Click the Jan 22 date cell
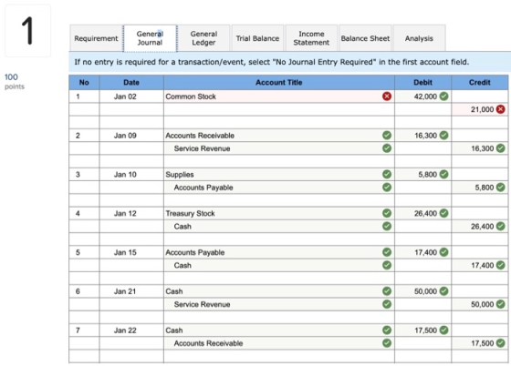Image resolution: width=511 pixels, height=366 pixels. (x=131, y=330)
